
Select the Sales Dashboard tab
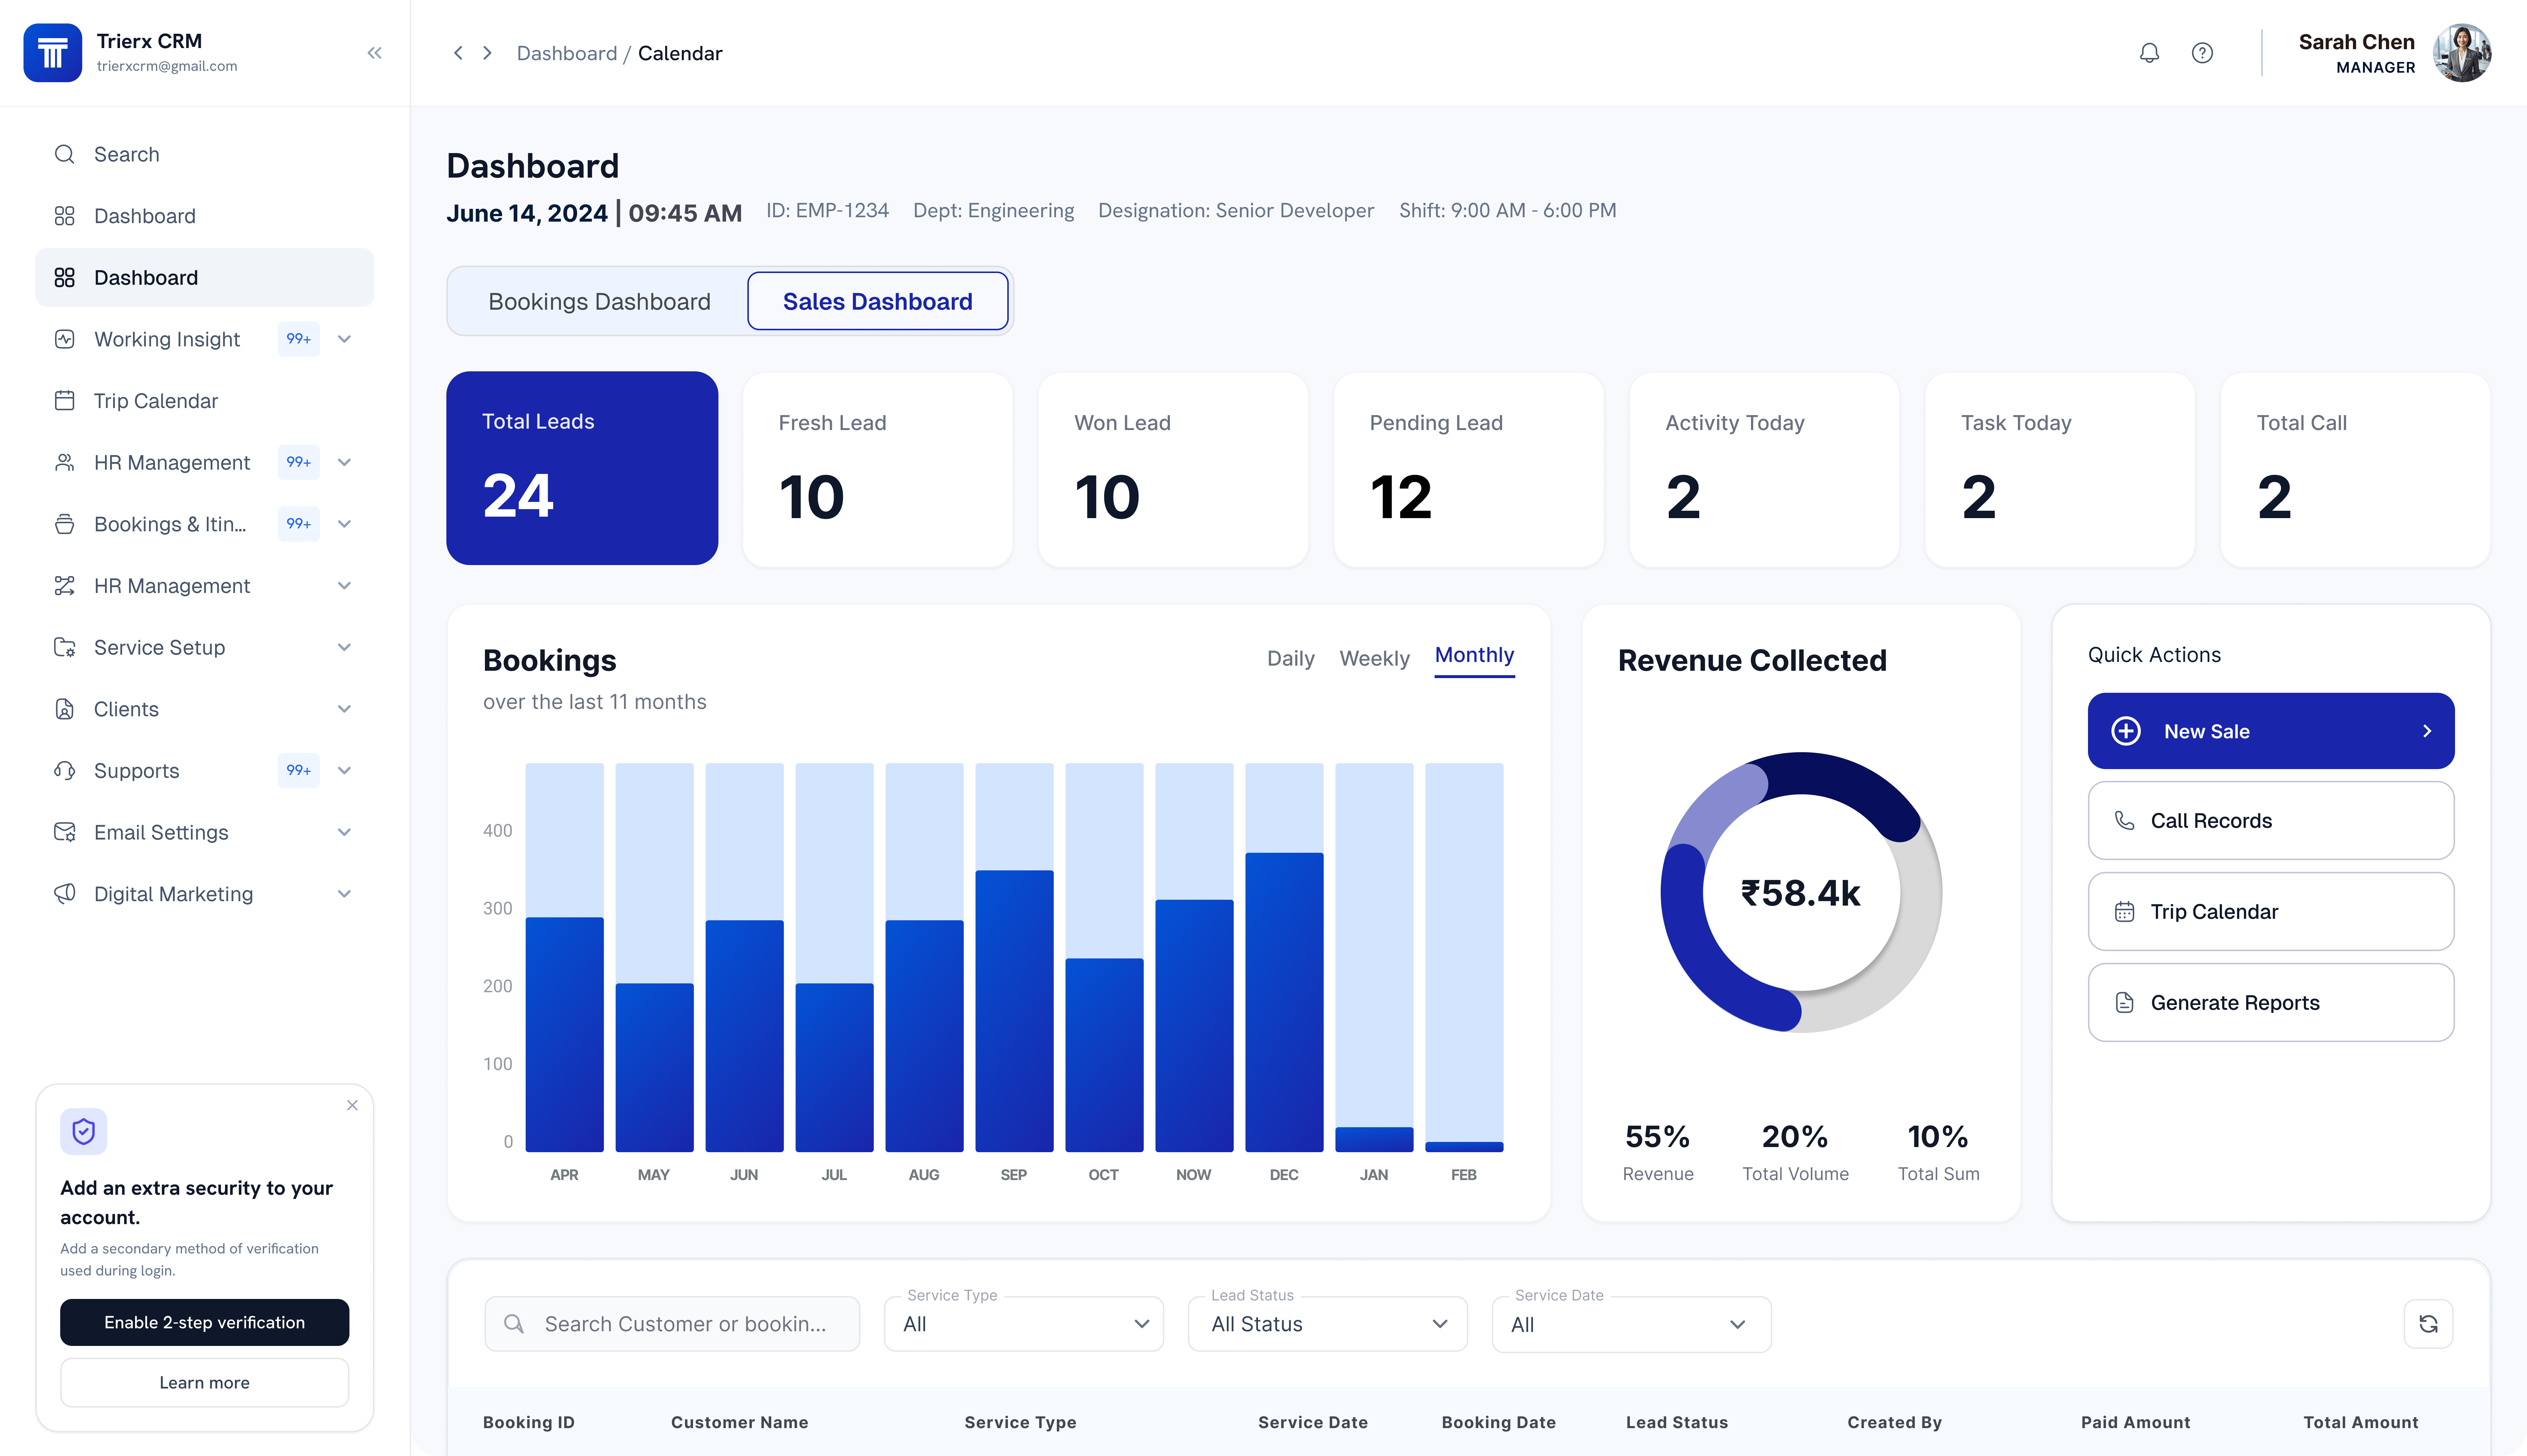pyautogui.click(x=877, y=301)
